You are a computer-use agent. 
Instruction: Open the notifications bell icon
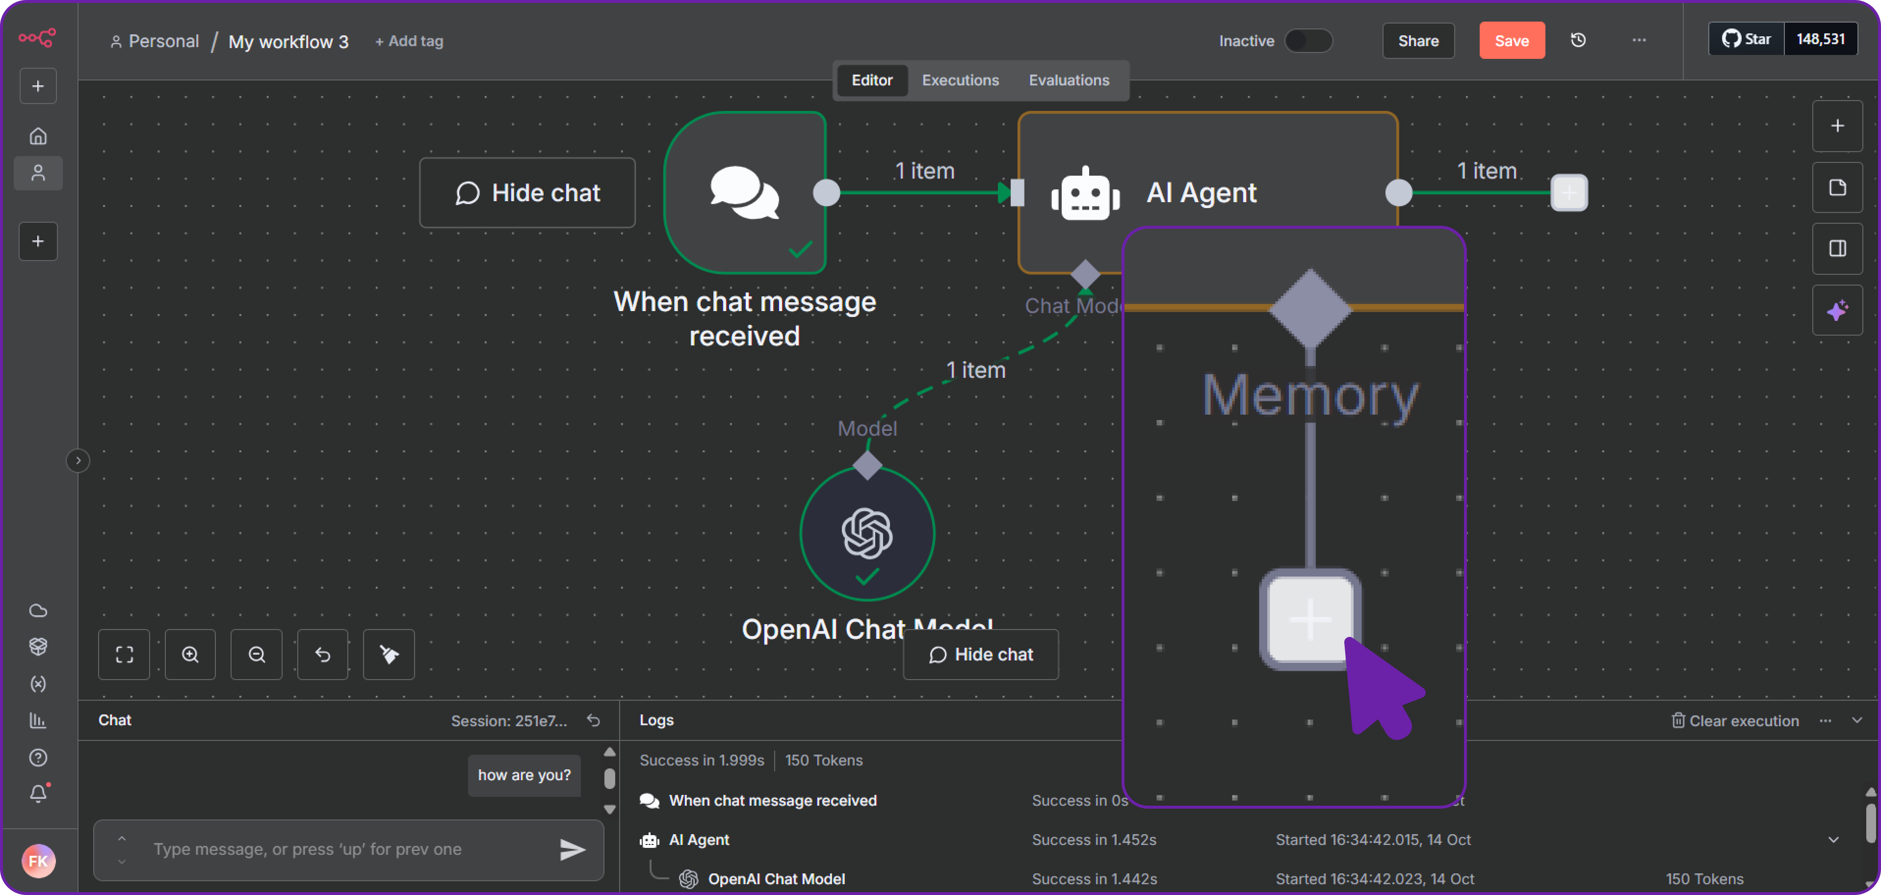pyautogui.click(x=38, y=793)
